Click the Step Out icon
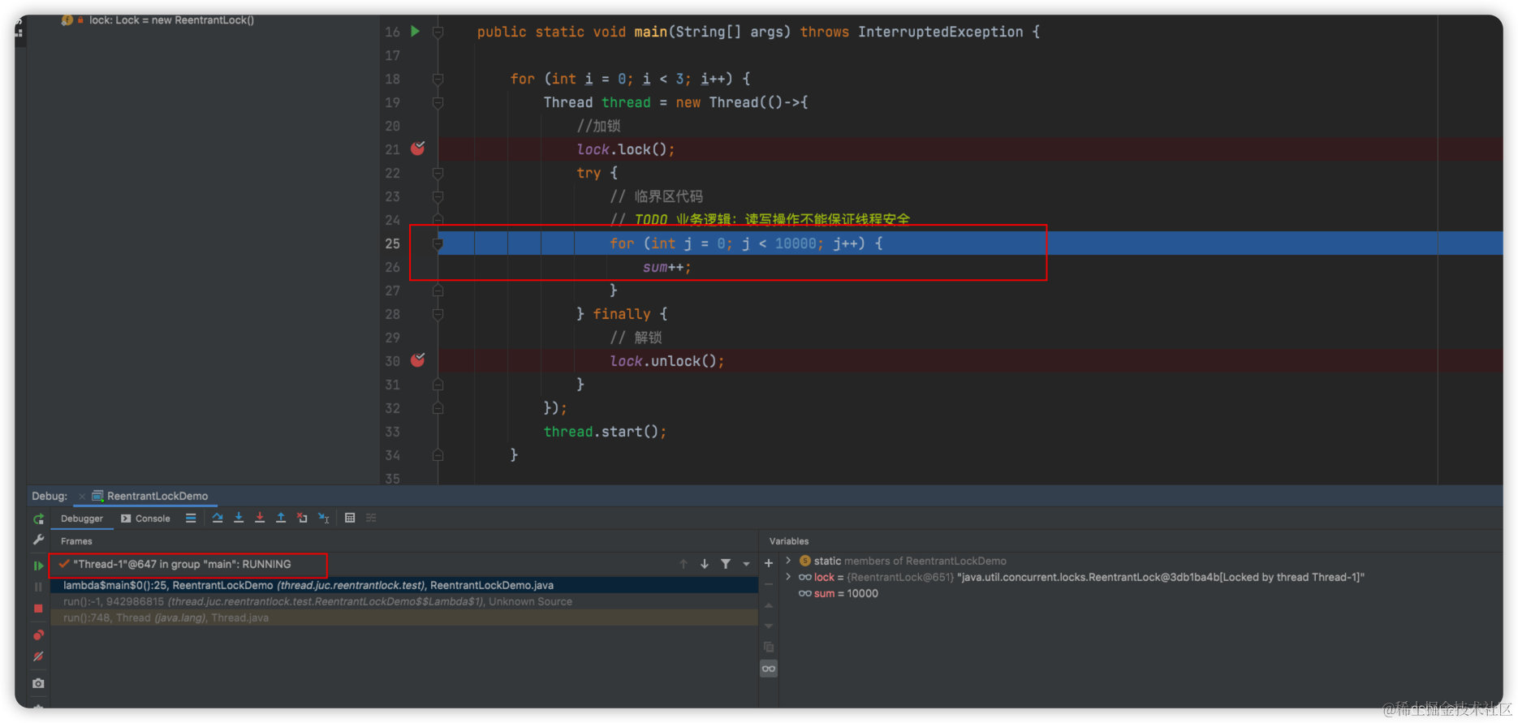1518x723 pixels. (281, 518)
